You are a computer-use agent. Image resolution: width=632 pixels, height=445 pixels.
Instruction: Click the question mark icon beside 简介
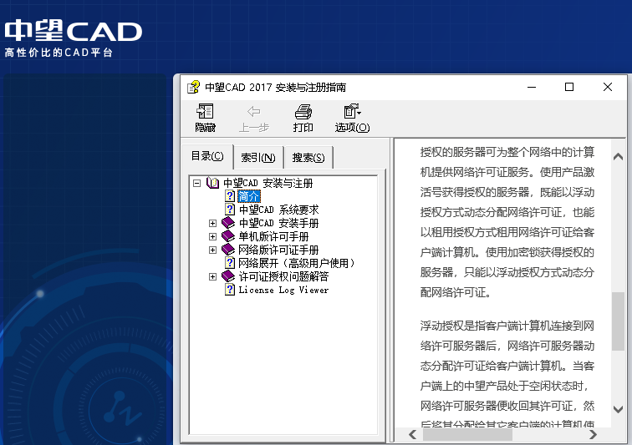(x=230, y=196)
